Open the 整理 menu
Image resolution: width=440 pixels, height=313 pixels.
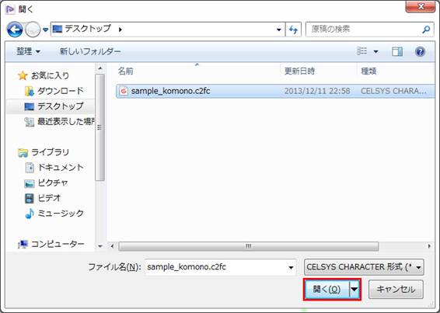28,51
